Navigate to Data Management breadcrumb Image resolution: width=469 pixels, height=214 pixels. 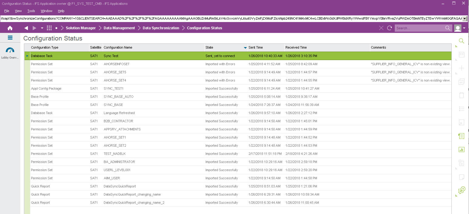(119, 28)
